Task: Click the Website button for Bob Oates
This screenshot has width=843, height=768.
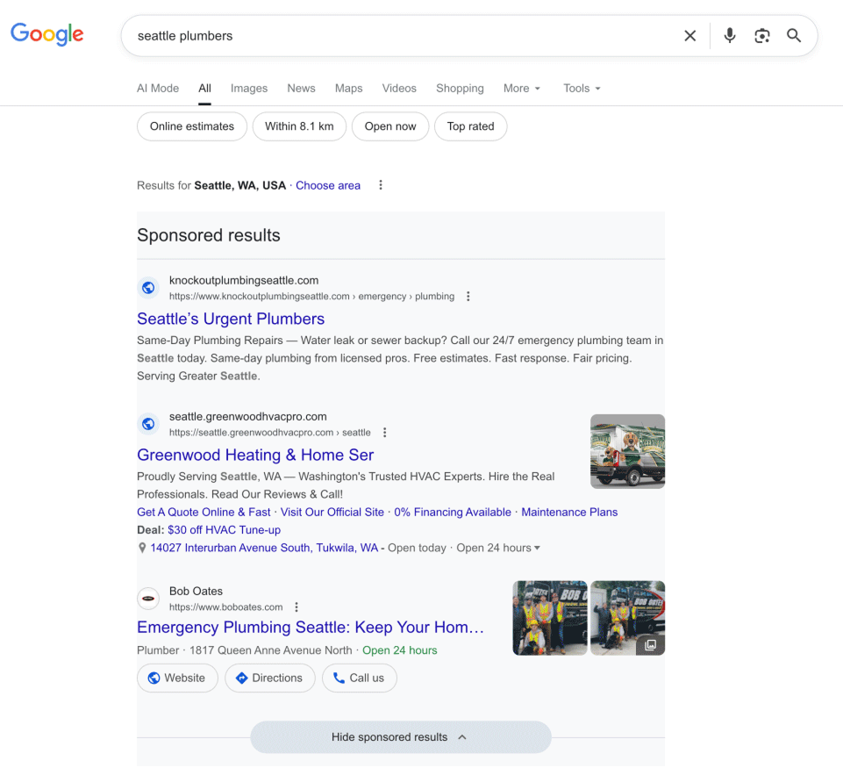Action: 177,678
